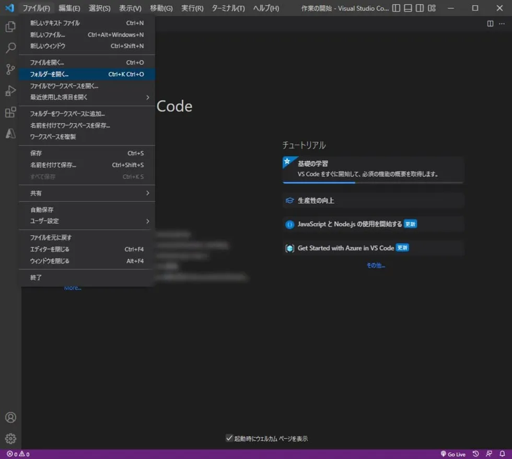Open Run and Debug view icon

tap(10, 90)
